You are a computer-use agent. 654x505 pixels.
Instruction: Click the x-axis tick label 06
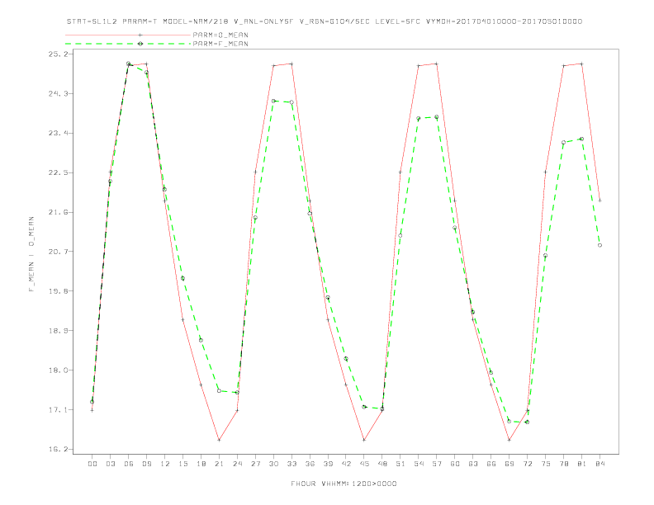point(129,464)
